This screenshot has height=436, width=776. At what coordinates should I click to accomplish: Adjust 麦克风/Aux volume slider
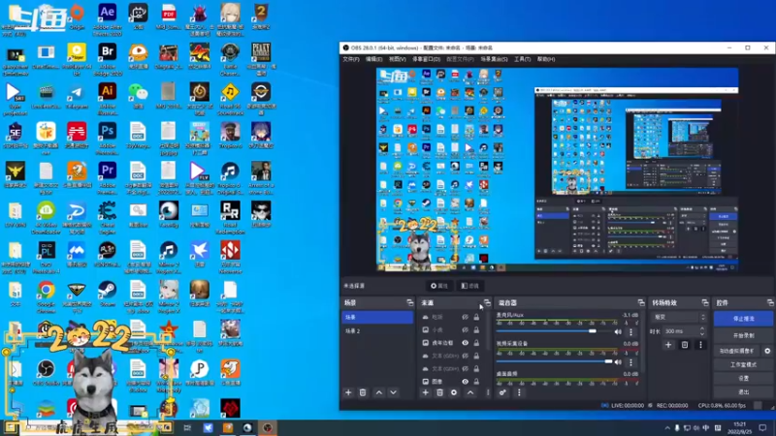tap(554, 331)
